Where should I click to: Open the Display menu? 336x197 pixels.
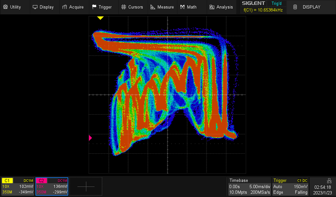(43, 7)
